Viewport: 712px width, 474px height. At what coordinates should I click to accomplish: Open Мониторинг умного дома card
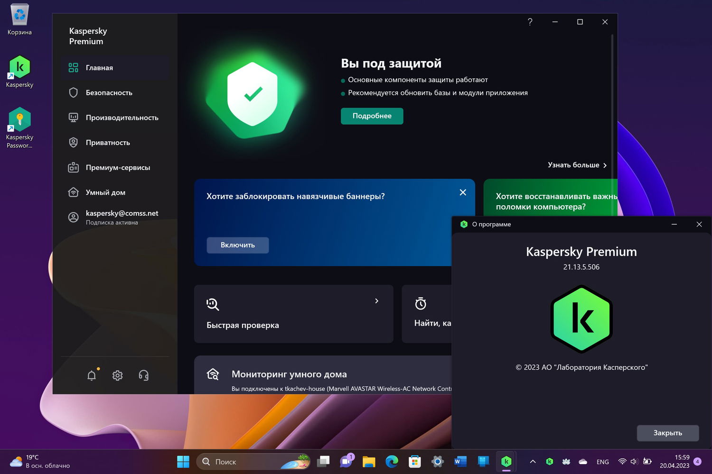click(x=323, y=375)
